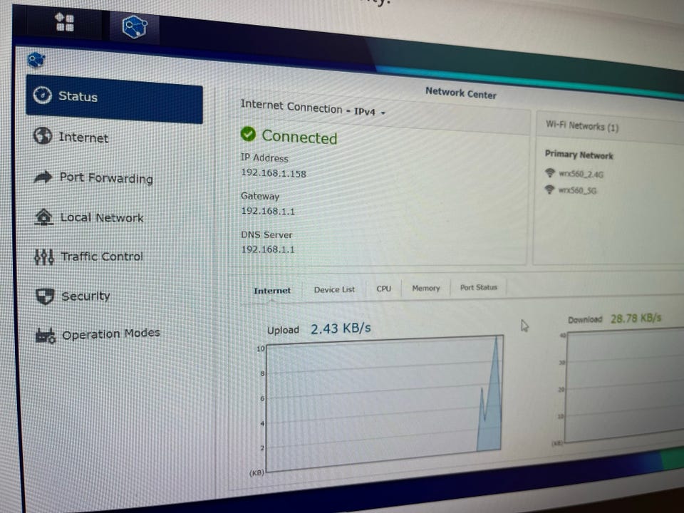The image size is (684, 513).
Task: Select the wrx560_5G network name
Action: click(x=578, y=191)
